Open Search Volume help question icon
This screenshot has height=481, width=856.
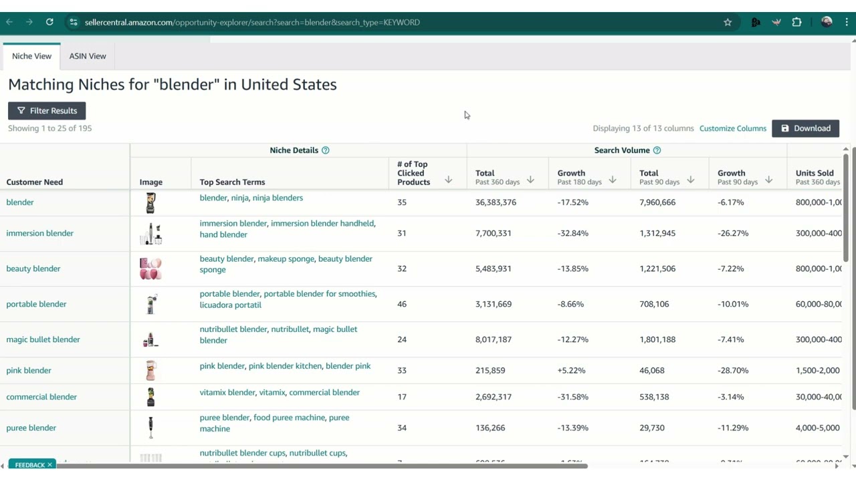(657, 150)
